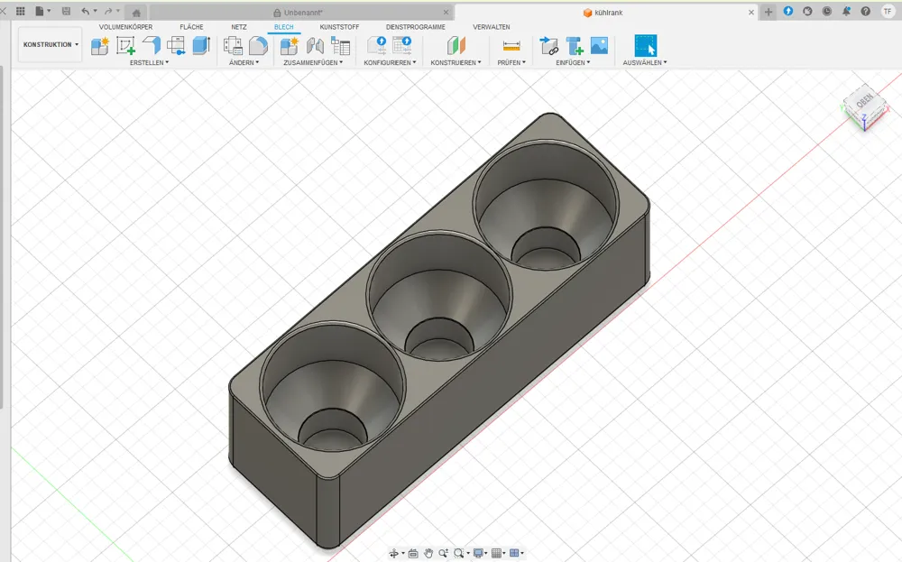The width and height of the screenshot is (902, 562).
Task: Click the first Konfigurieren icon
Action: coord(377,45)
